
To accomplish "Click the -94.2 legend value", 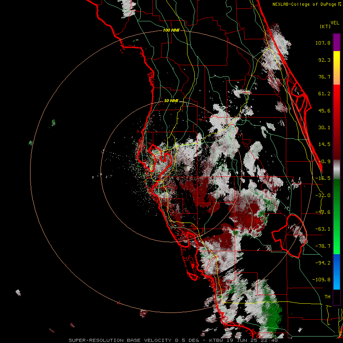I will [323, 263].
